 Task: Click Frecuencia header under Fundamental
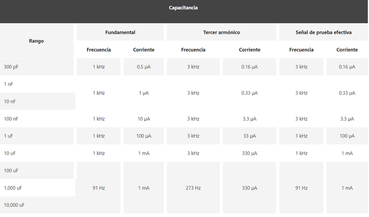click(x=99, y=50)
